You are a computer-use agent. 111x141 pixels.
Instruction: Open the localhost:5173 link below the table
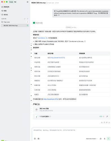pyautogui.click(x=51, y=99)
